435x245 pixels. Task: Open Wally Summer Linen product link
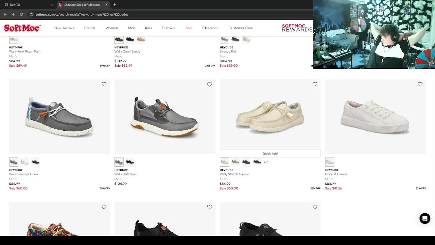click(x=23, y=174)
